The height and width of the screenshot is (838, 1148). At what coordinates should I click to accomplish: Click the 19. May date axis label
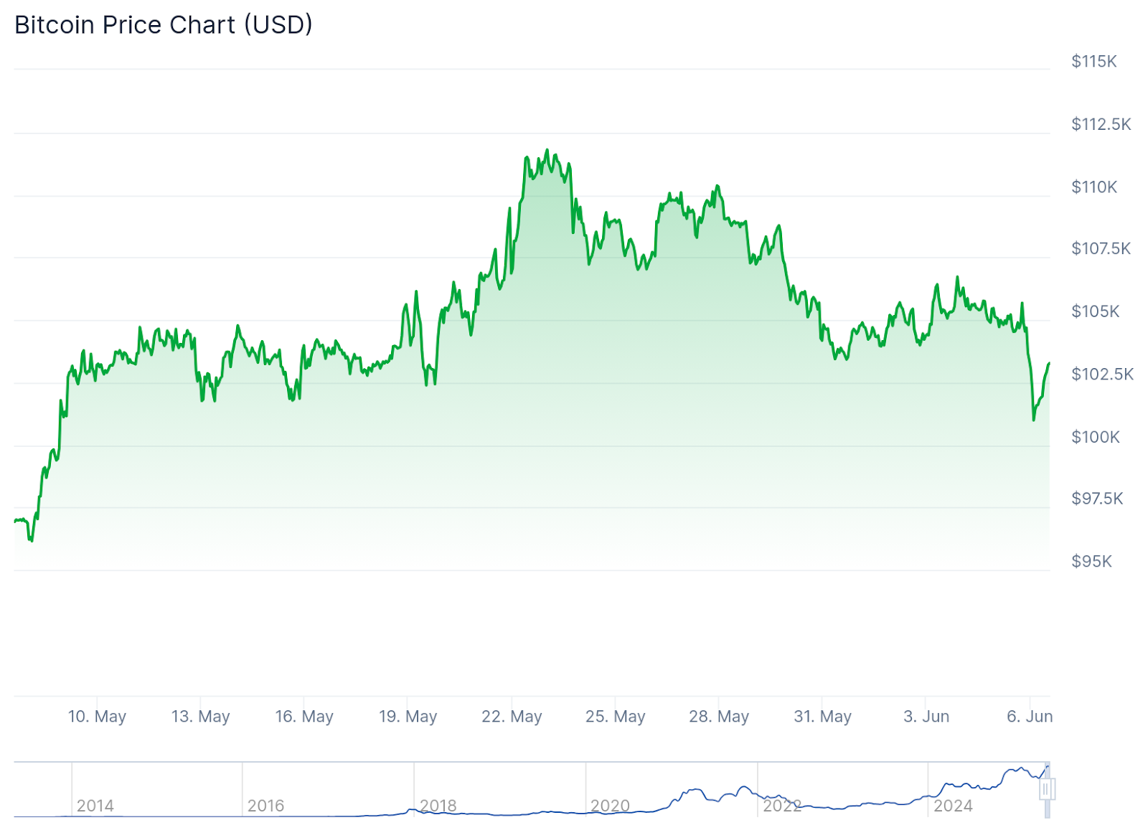pyautogui.click(x=408, y=716)
